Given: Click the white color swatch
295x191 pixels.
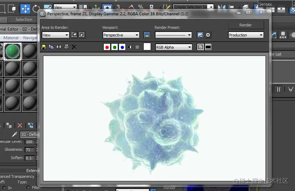Looking at the screenshot, I should [x=147, y=47].
